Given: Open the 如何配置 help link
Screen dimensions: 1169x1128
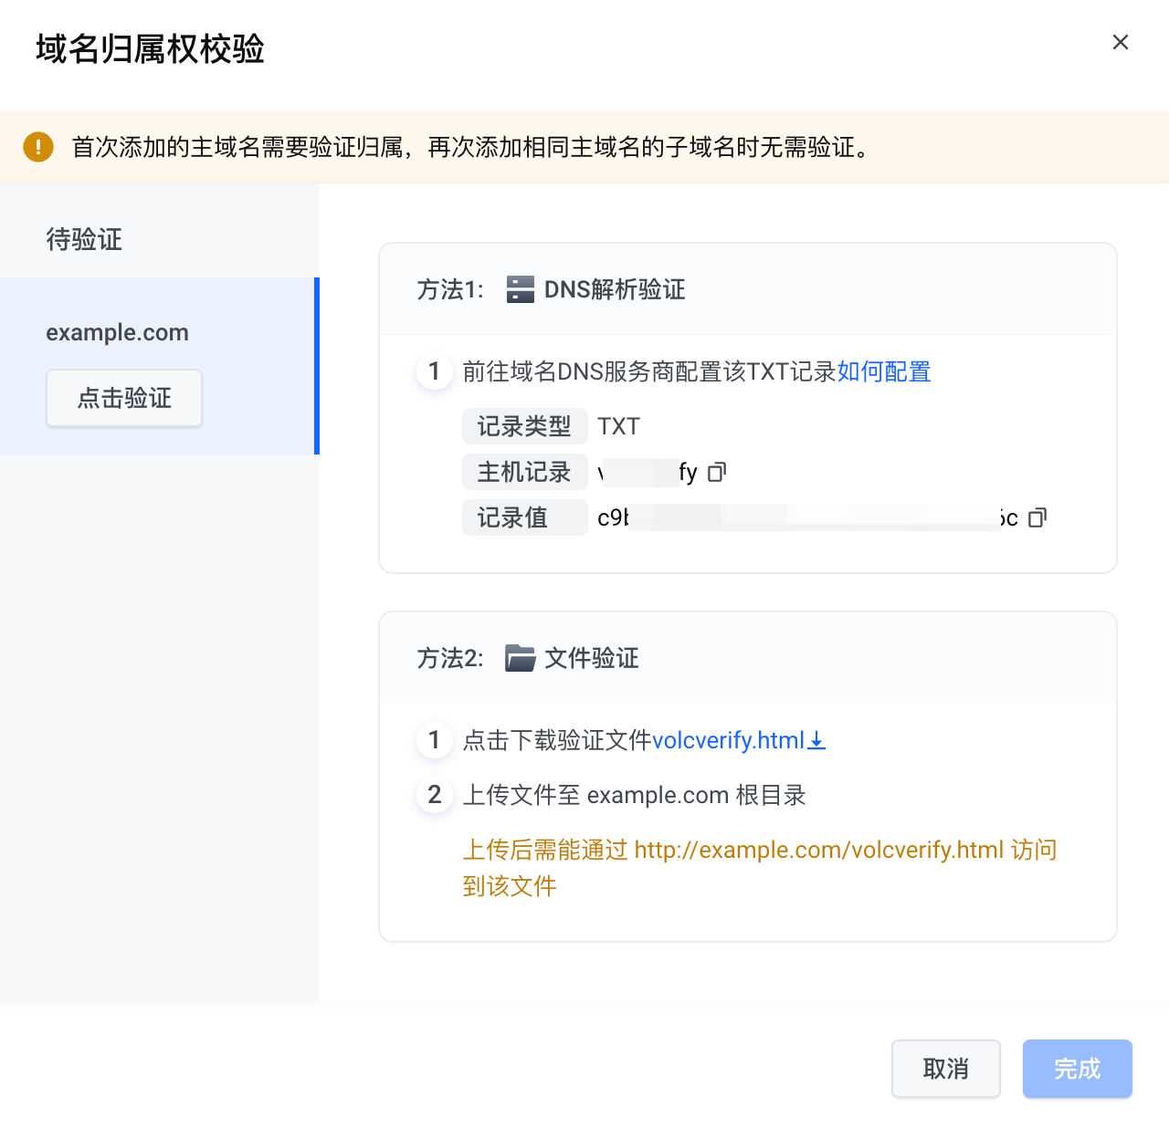Looking at the screenshot, I should (x=884, y=371).
